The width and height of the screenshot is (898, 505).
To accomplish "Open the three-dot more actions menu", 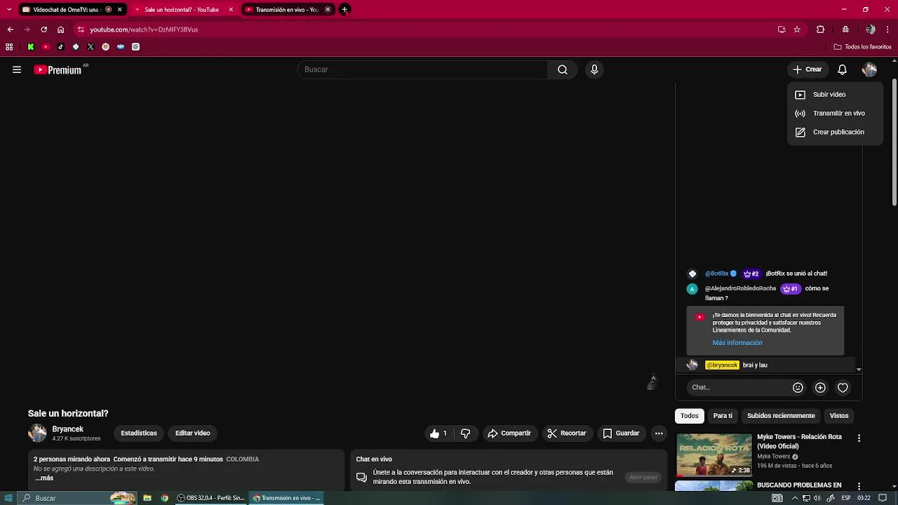I will coord(659,433).
